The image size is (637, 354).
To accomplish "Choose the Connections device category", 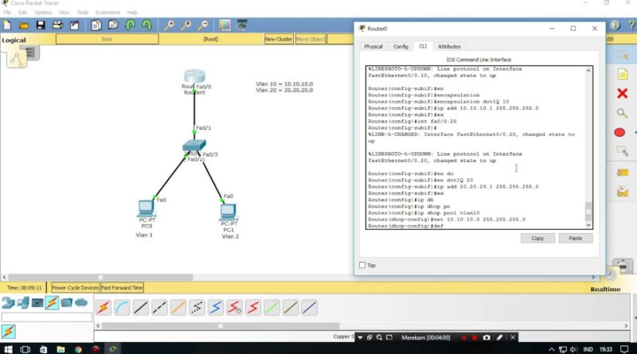I will coord(52,303).
